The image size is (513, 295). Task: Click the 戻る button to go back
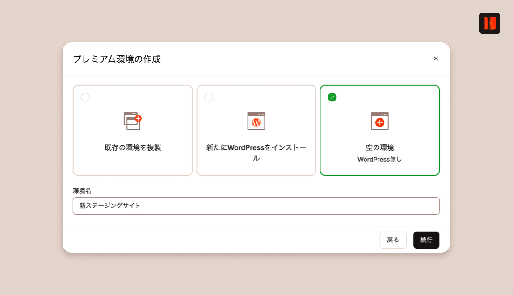click(x=393, y=240)
